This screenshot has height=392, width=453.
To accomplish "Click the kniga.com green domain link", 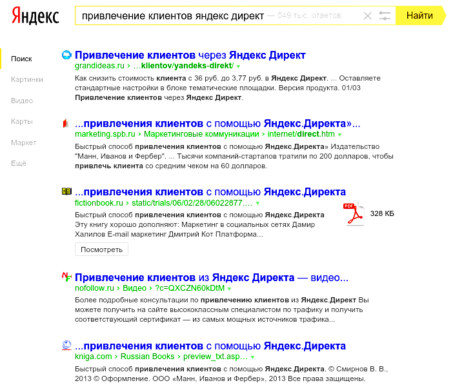I will (x=94, y=357).
